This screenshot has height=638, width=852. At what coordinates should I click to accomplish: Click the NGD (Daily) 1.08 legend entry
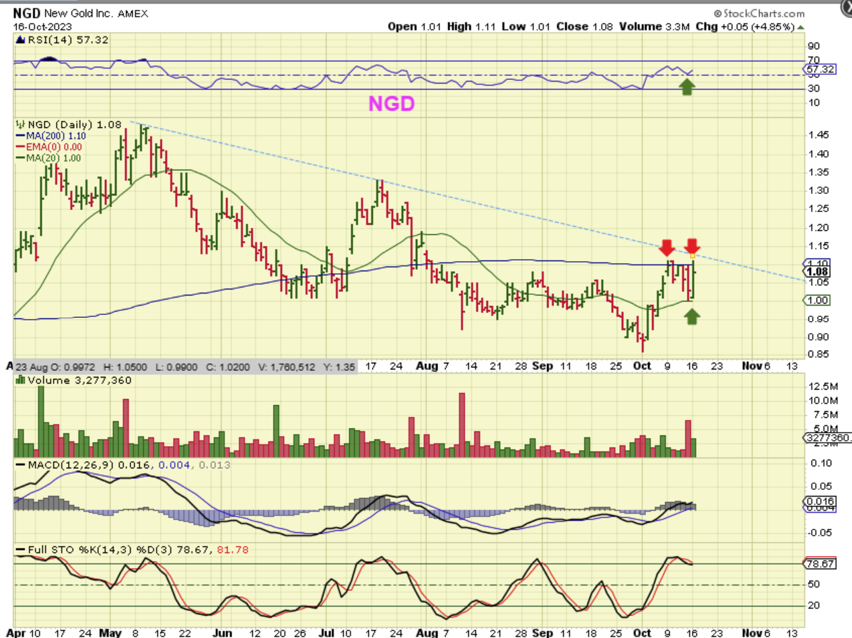69,125
